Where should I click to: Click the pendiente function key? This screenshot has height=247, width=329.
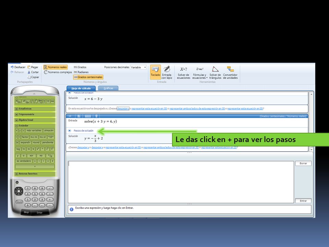(47, 142)
